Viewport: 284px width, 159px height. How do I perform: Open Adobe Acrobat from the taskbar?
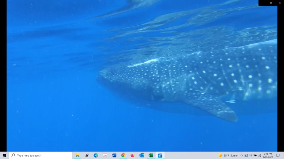[105, 155]
